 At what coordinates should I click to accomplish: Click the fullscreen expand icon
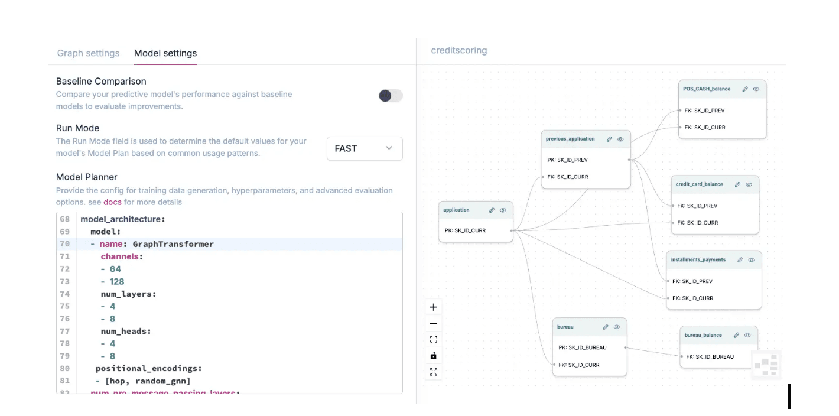pyautogui.click(x=434, y=372)
